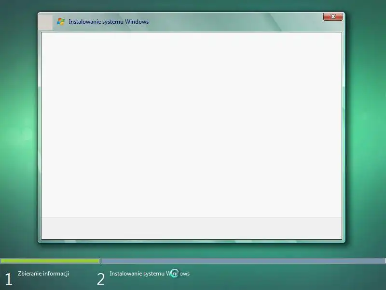Click the gray remaining progress bar segment

tap(244, 261)
